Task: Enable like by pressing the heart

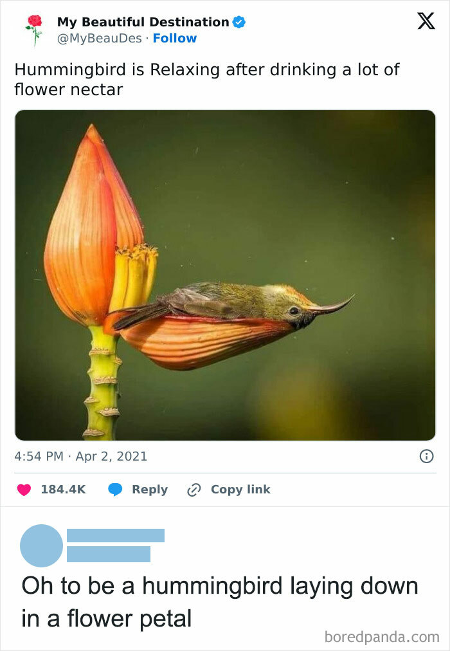Action: point(25,489)
